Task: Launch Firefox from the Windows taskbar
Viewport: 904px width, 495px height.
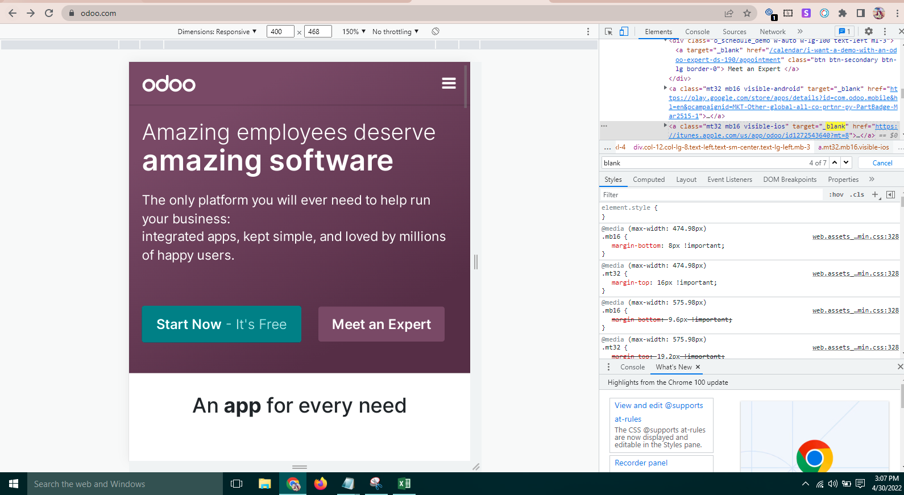Action: coord(321,484)
